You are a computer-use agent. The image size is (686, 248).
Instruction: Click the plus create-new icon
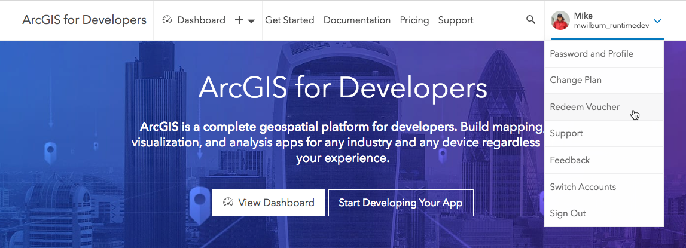click(x=239, y=20)
